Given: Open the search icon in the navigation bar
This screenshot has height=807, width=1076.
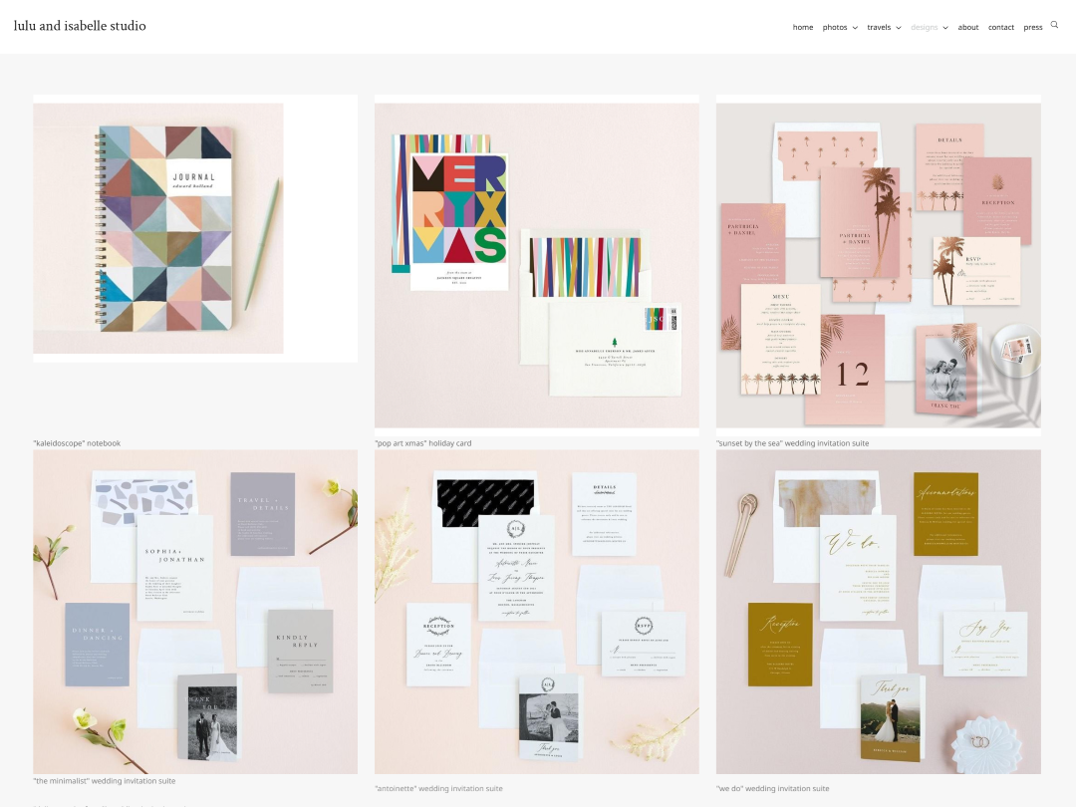Looking at the screenshot, I should point(1054,25).
